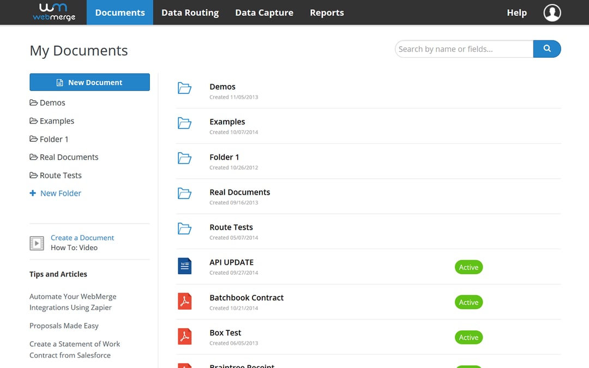Toggle the Active status on API UPDATE
Screen dimensions: 589x368
tap(468, 267)
